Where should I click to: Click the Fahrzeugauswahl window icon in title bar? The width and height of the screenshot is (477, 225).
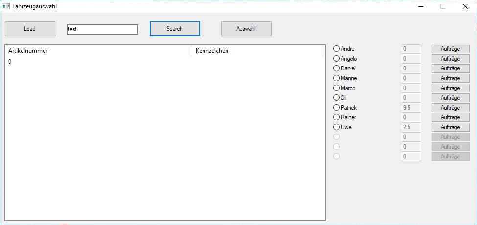point(6,6)
